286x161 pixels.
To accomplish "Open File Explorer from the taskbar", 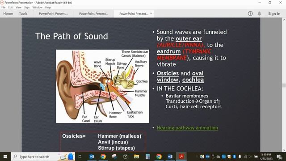I will 136,157.
